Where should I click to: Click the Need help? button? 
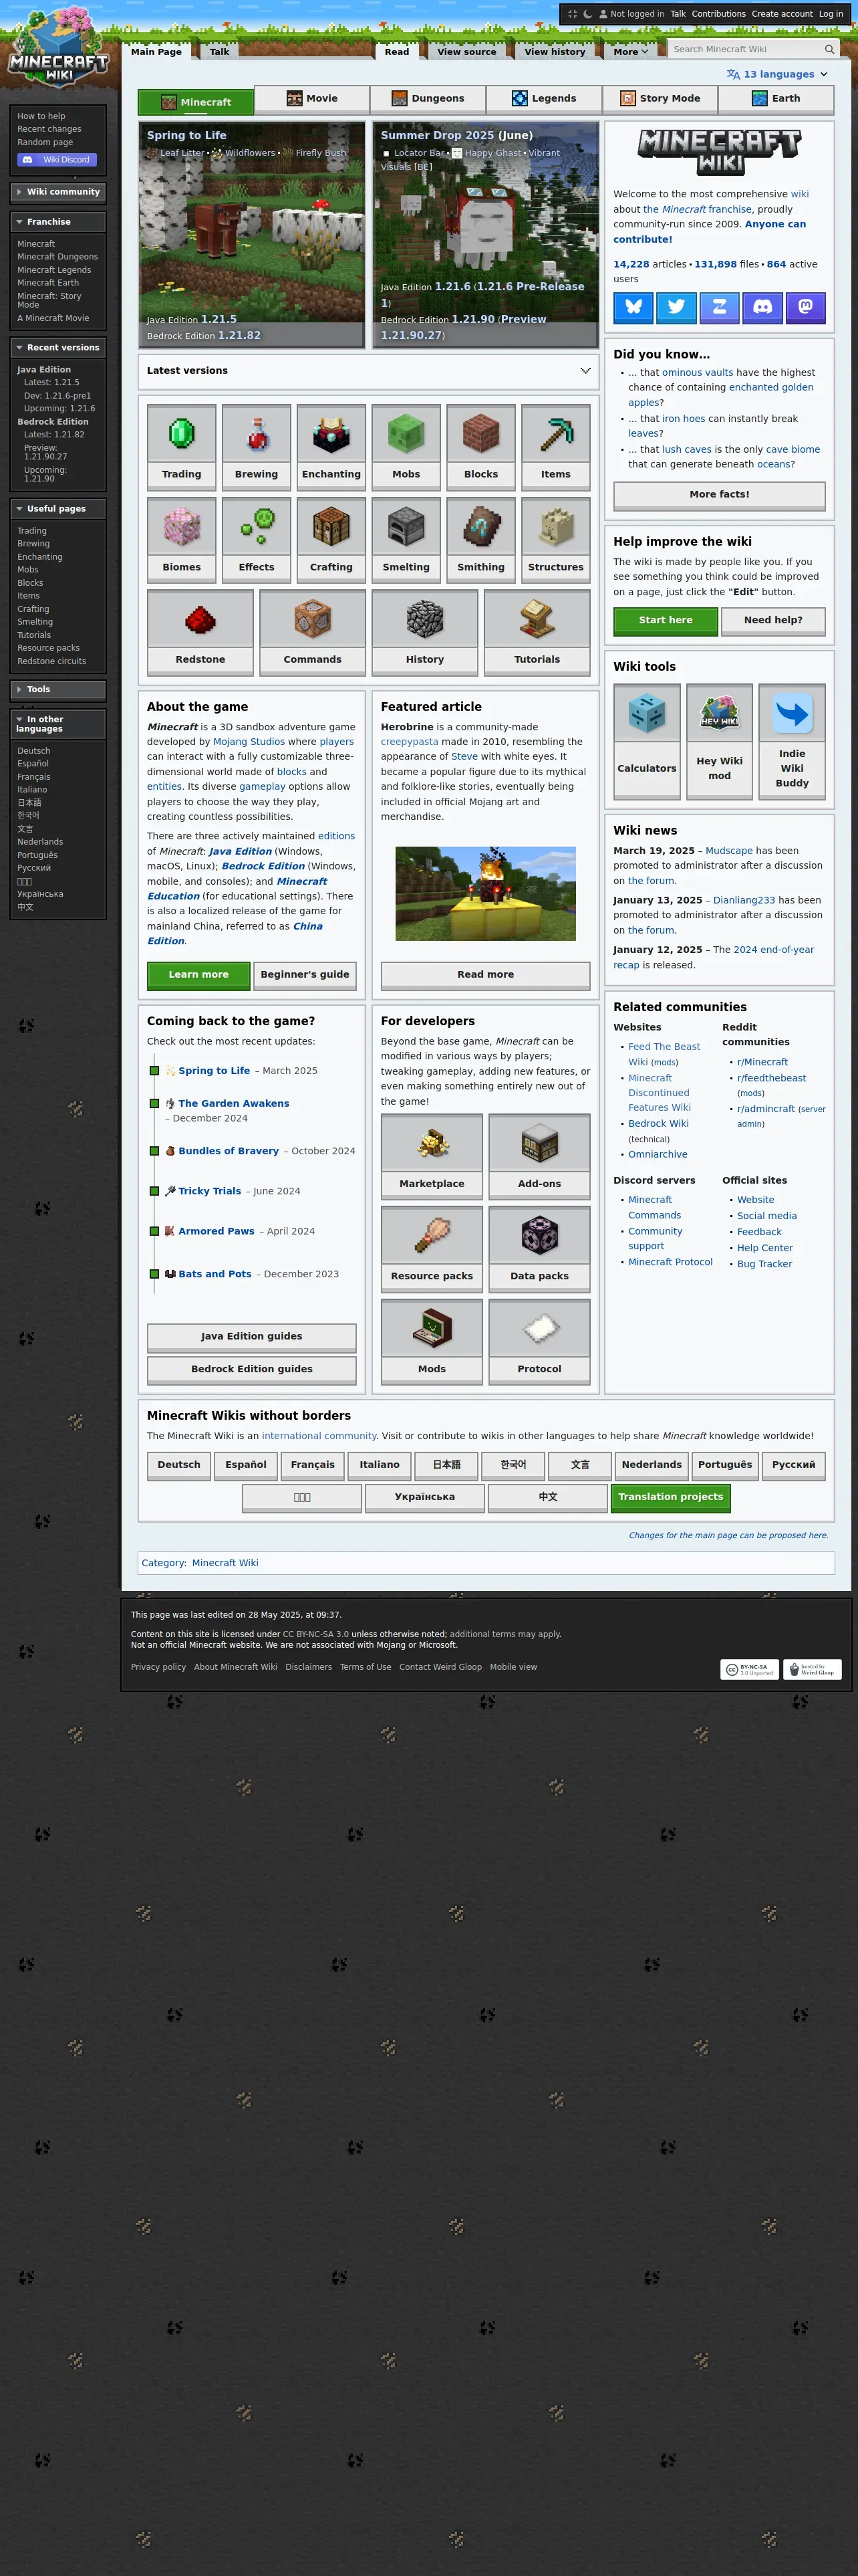[x=773, y=621]
